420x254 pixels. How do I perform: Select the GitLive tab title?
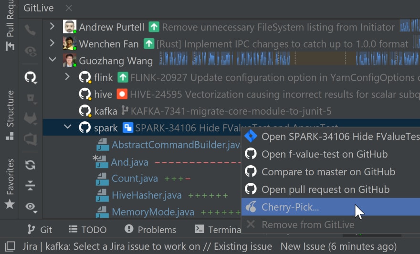(x=39, y=8)
